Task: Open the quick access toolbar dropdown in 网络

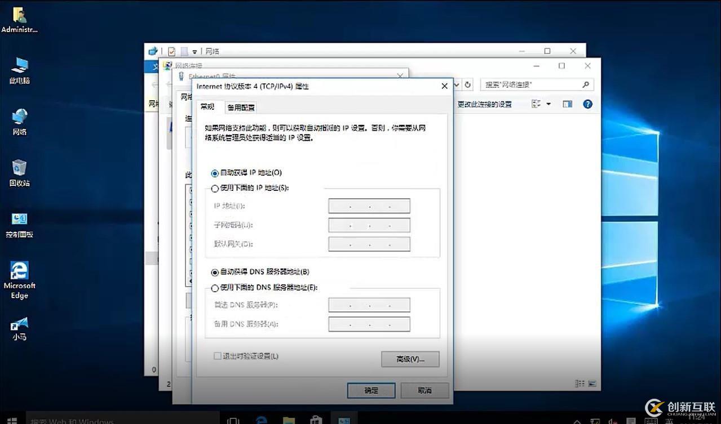Action: (x=194, y=52)
